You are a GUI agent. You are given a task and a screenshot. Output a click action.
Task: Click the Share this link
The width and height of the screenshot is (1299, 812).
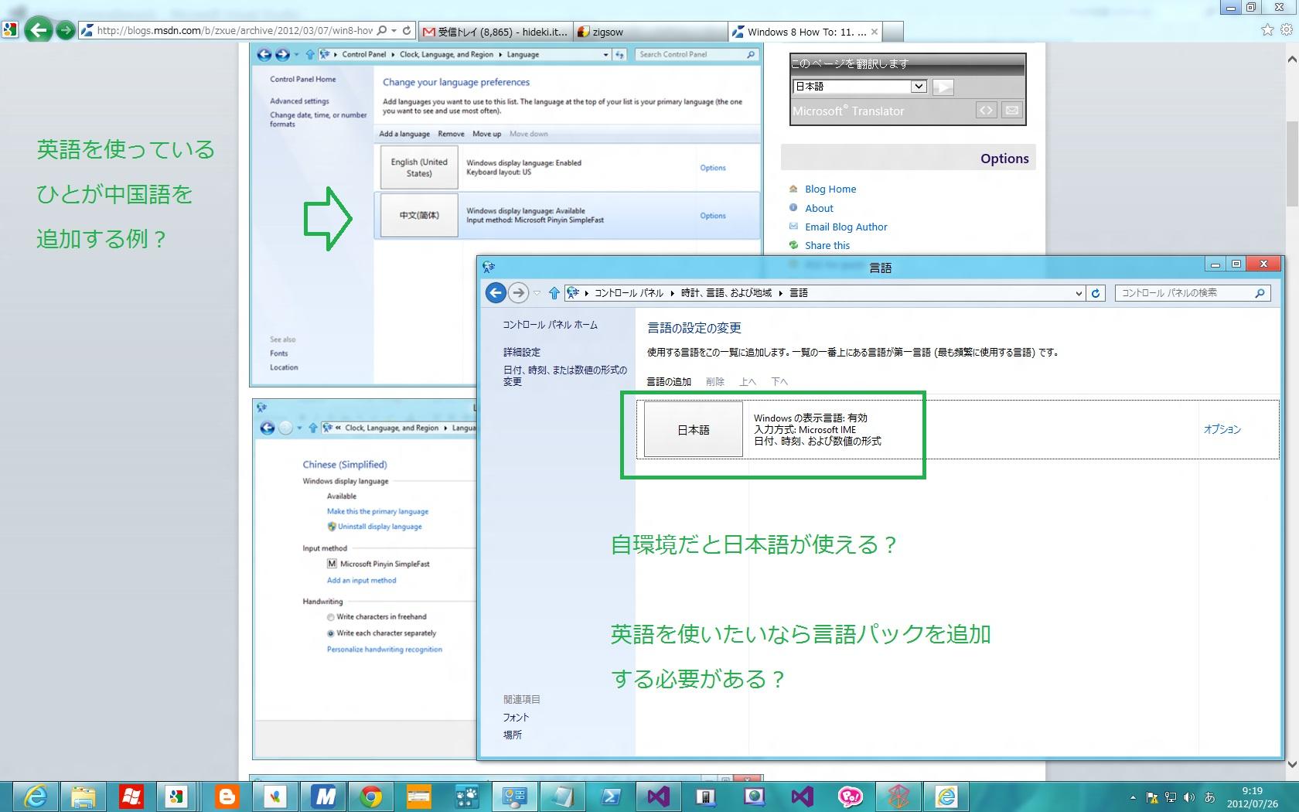click(827, 246)
